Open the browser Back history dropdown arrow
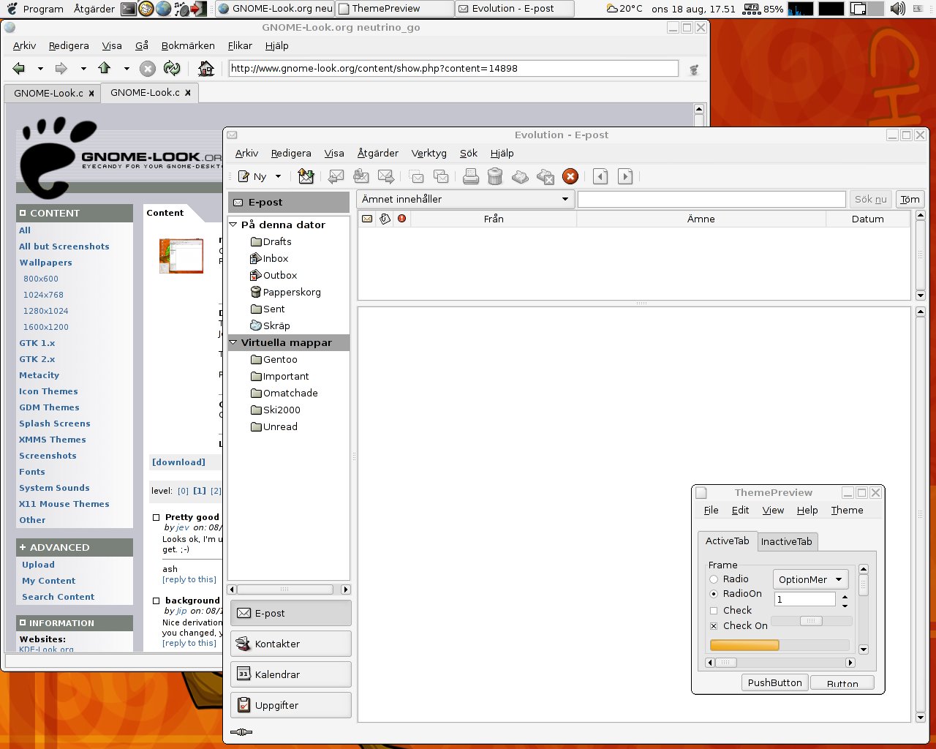The width and height of the screenshot is (936, 749). tap(40, 69)
